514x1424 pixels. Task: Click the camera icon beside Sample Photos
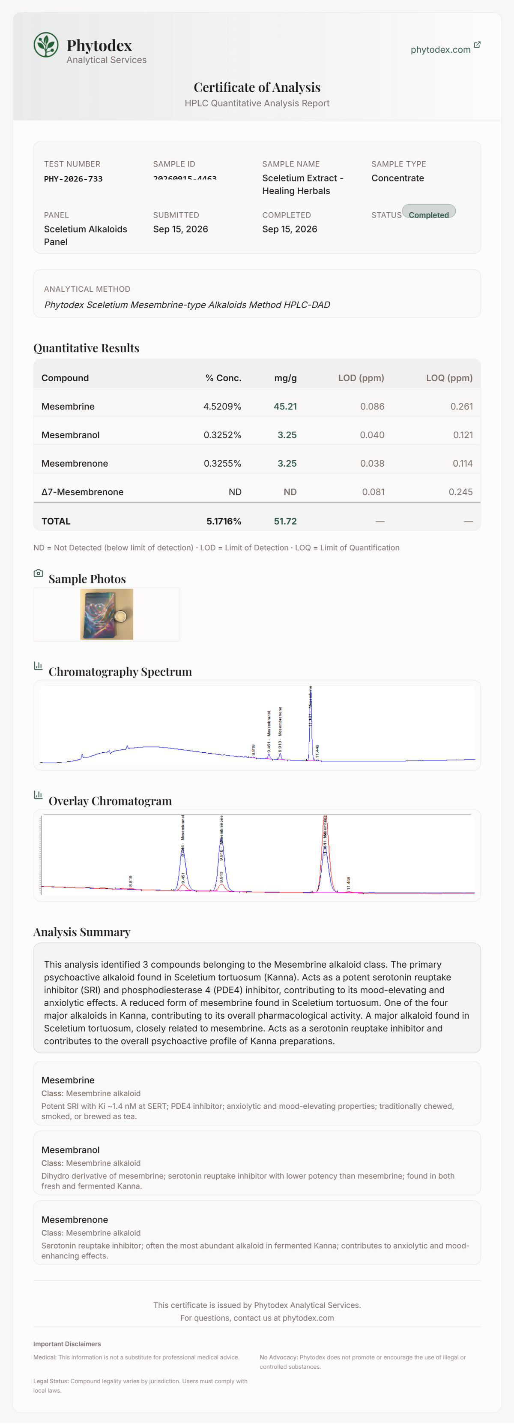pos(38,573)
